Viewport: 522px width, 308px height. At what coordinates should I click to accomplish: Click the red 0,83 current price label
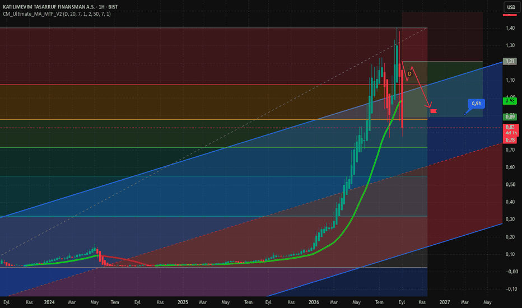(510, 127)
